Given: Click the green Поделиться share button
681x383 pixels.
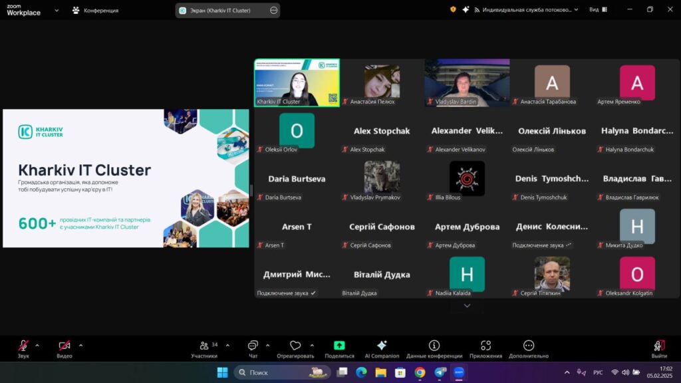Looking at the screenshot, I should tap(339, 348).
